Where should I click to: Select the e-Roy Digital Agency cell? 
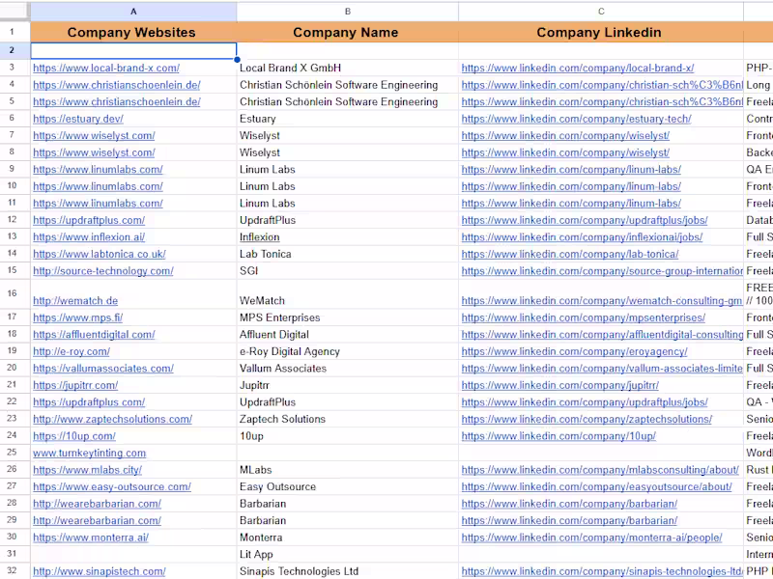pyautogui.click(x=348, y=351)
